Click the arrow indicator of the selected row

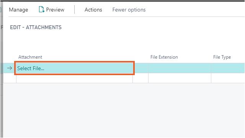[10, 68]
